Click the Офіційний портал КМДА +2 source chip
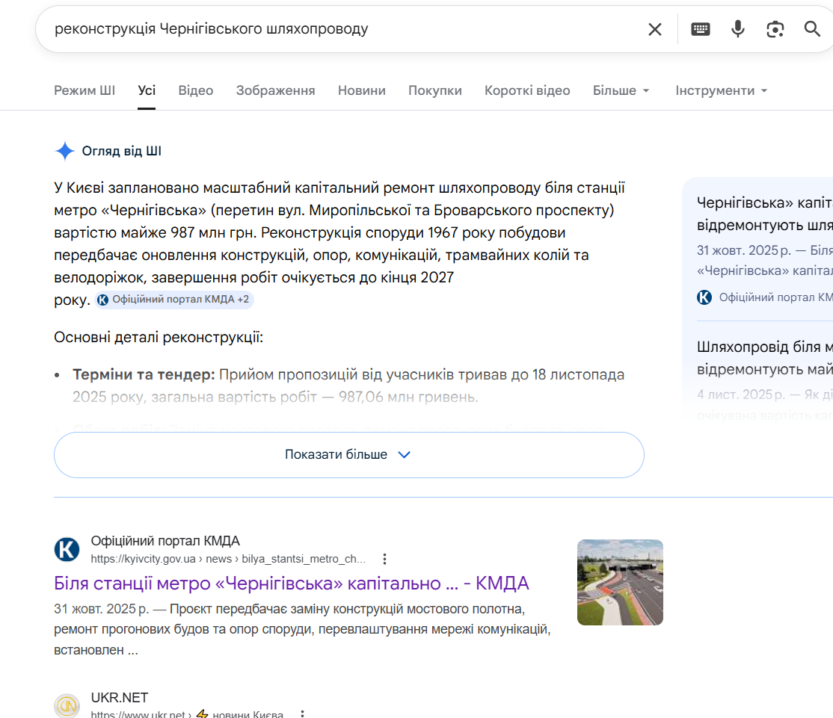 [174, 300]
